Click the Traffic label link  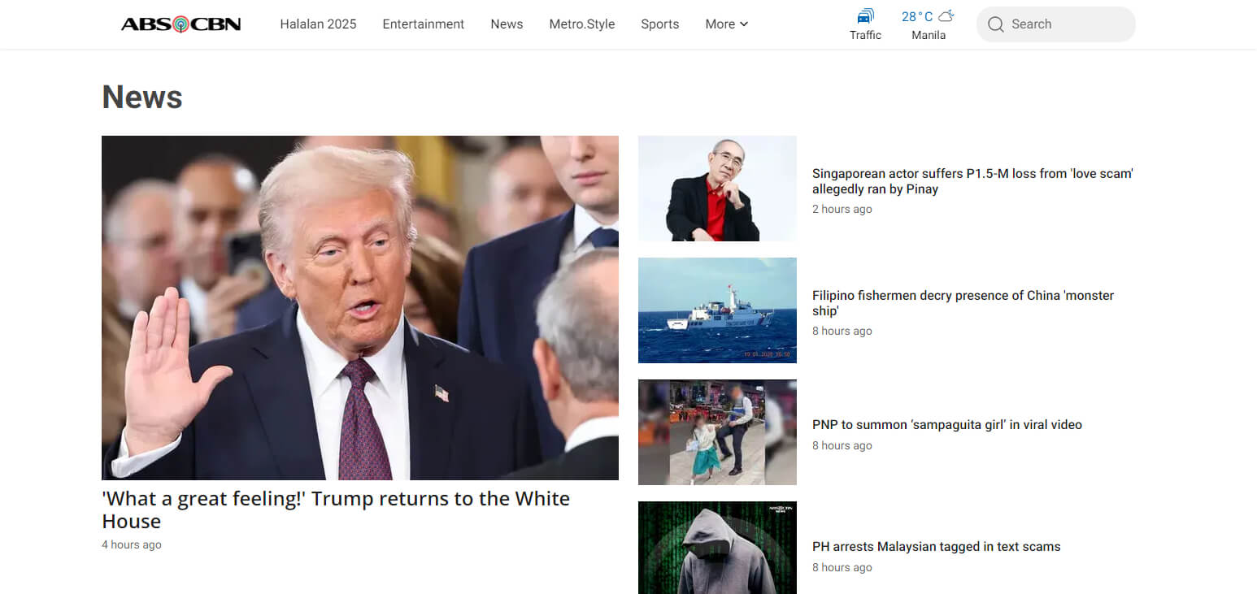pyautogui.click(x=865, y=35)
